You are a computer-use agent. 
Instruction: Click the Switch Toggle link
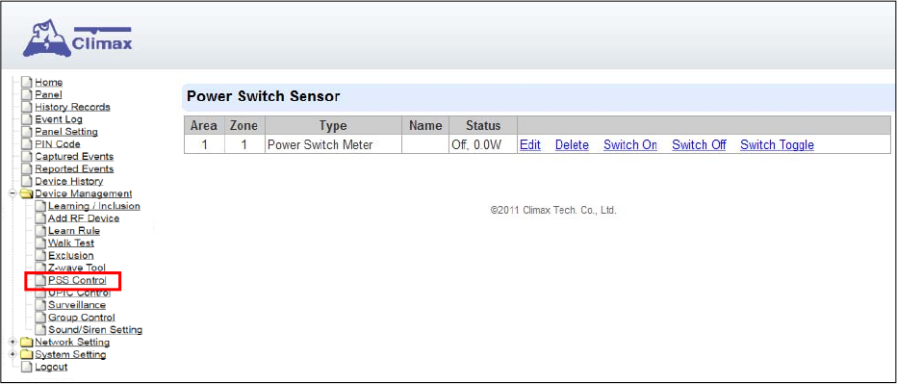click(777, 144)
